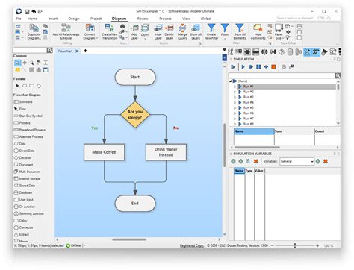Switch to the Flowchart diagram tab
The height and width of the screenshot is (270, 354).
coord(65,51)
